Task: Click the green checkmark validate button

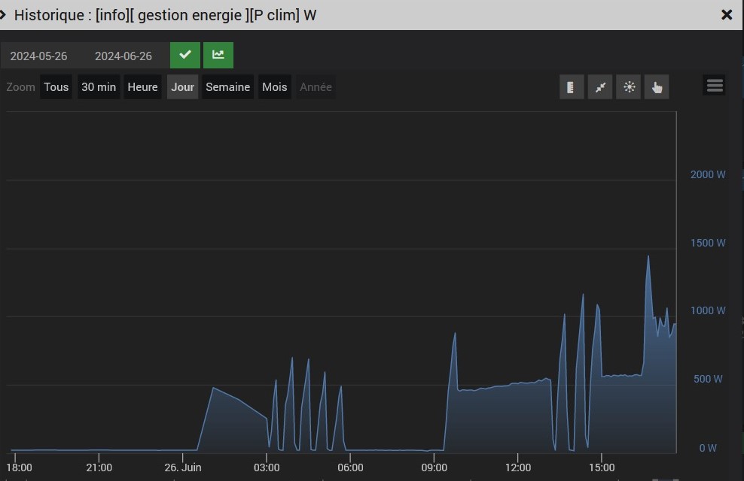Action: pos(184,56)
